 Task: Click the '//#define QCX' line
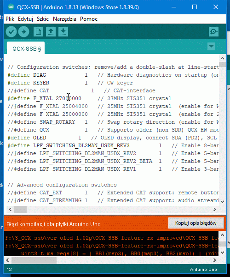(x=113, y=130)
